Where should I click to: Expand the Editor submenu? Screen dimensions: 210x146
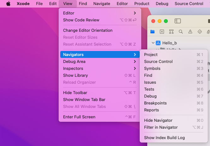100,13
